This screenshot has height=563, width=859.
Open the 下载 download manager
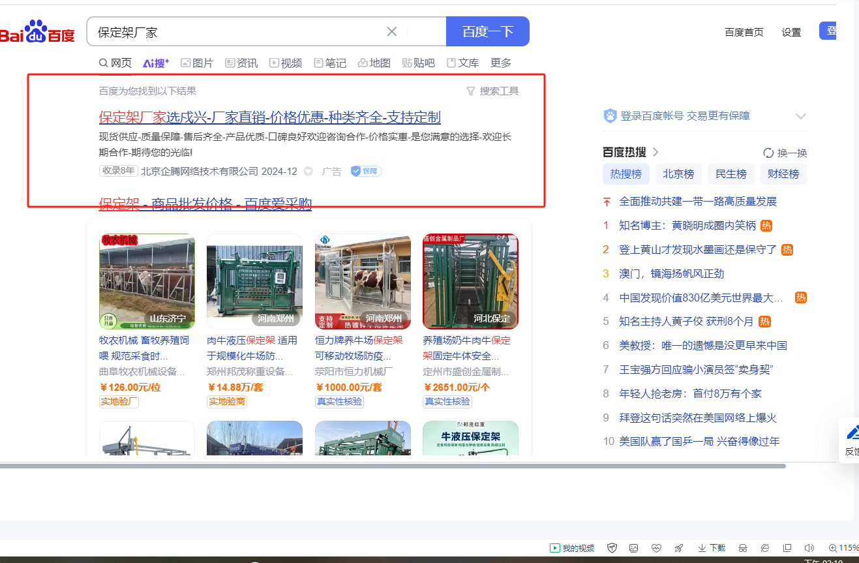[712, 548]
